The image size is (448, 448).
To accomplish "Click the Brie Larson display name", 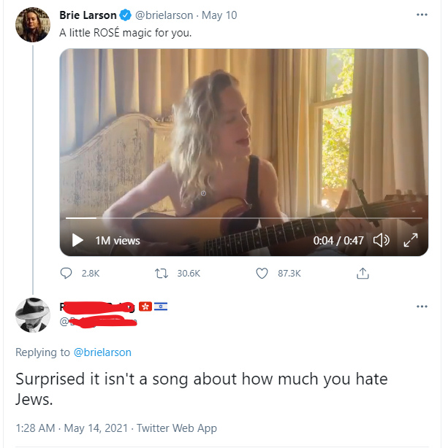I will click(x=88, y=15).
